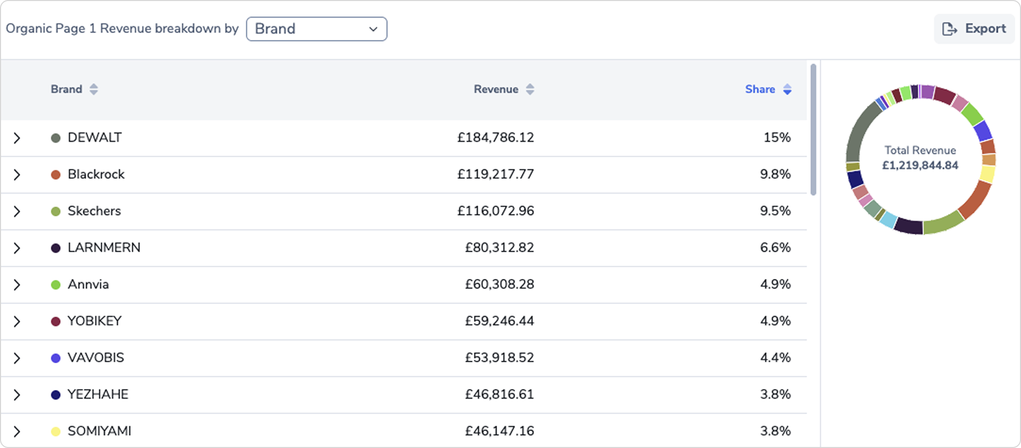Click revenue value £46,816.61
Screen dimensions: 1021x448
tap(500, 395)
